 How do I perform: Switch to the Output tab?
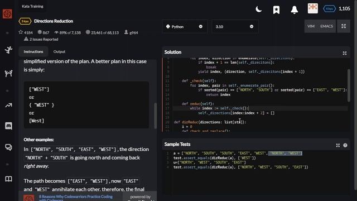click(x=59, y=51)
